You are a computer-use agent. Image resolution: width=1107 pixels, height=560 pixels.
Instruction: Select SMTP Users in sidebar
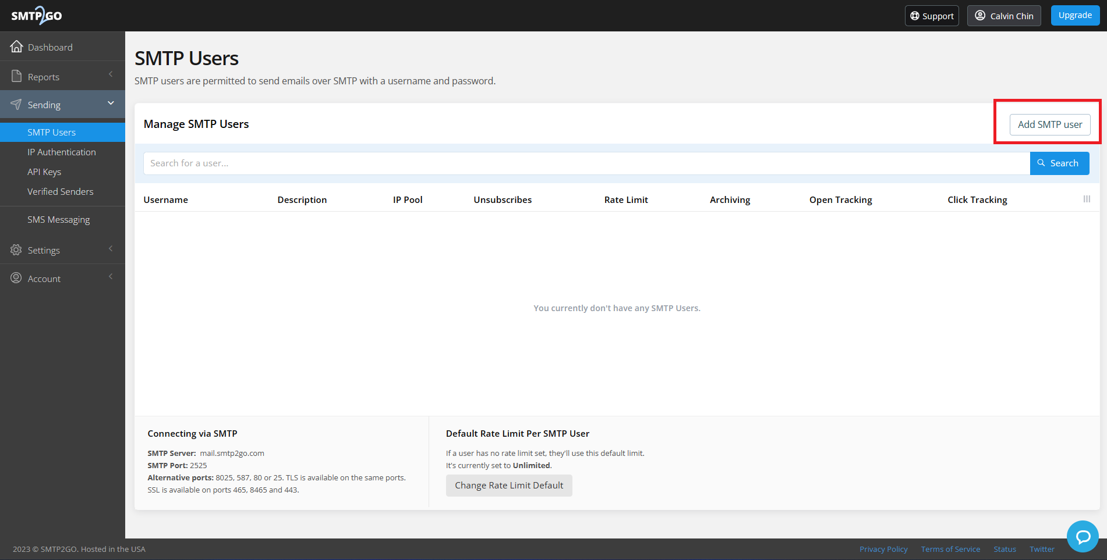pyautogui.click(x=62, y=132)
